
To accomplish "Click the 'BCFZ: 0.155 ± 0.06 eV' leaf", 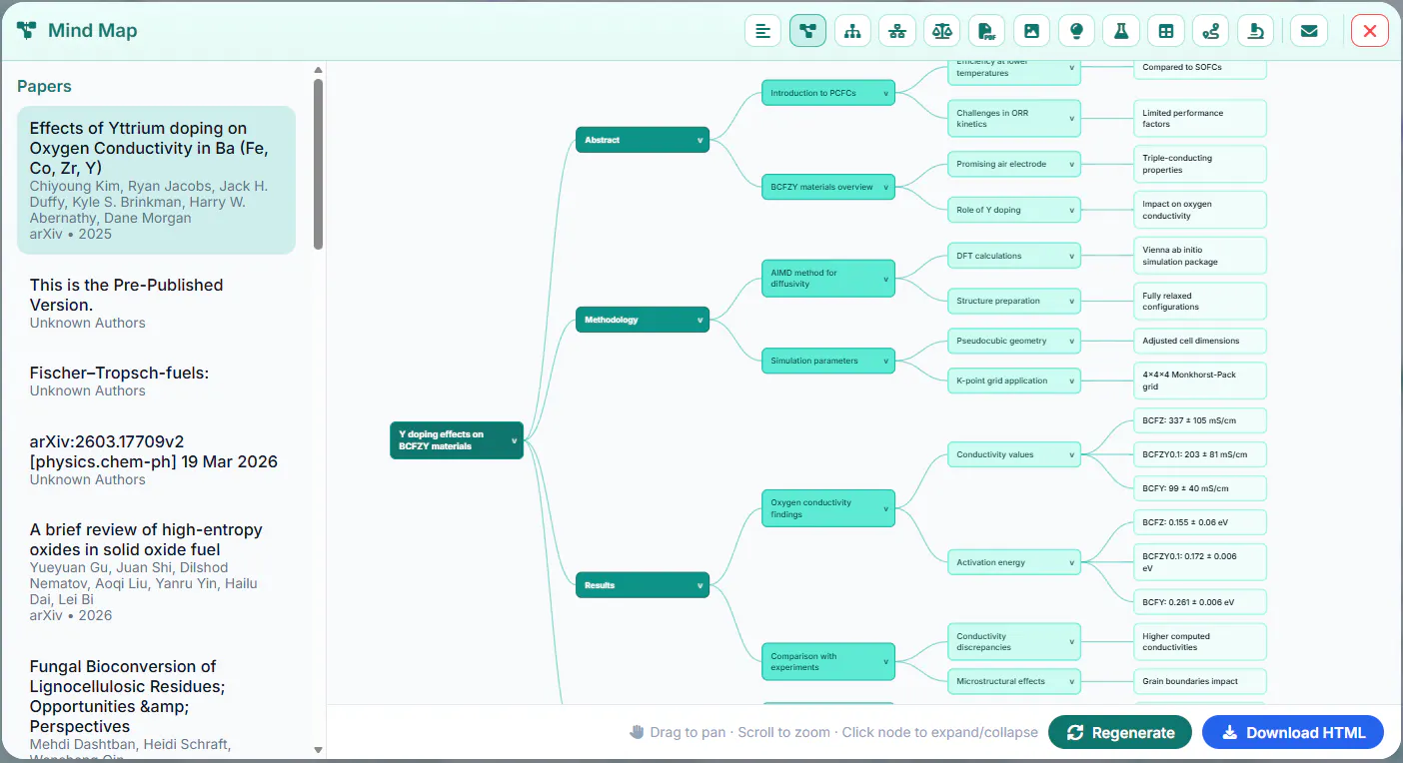I will [x=1199, y=522].
